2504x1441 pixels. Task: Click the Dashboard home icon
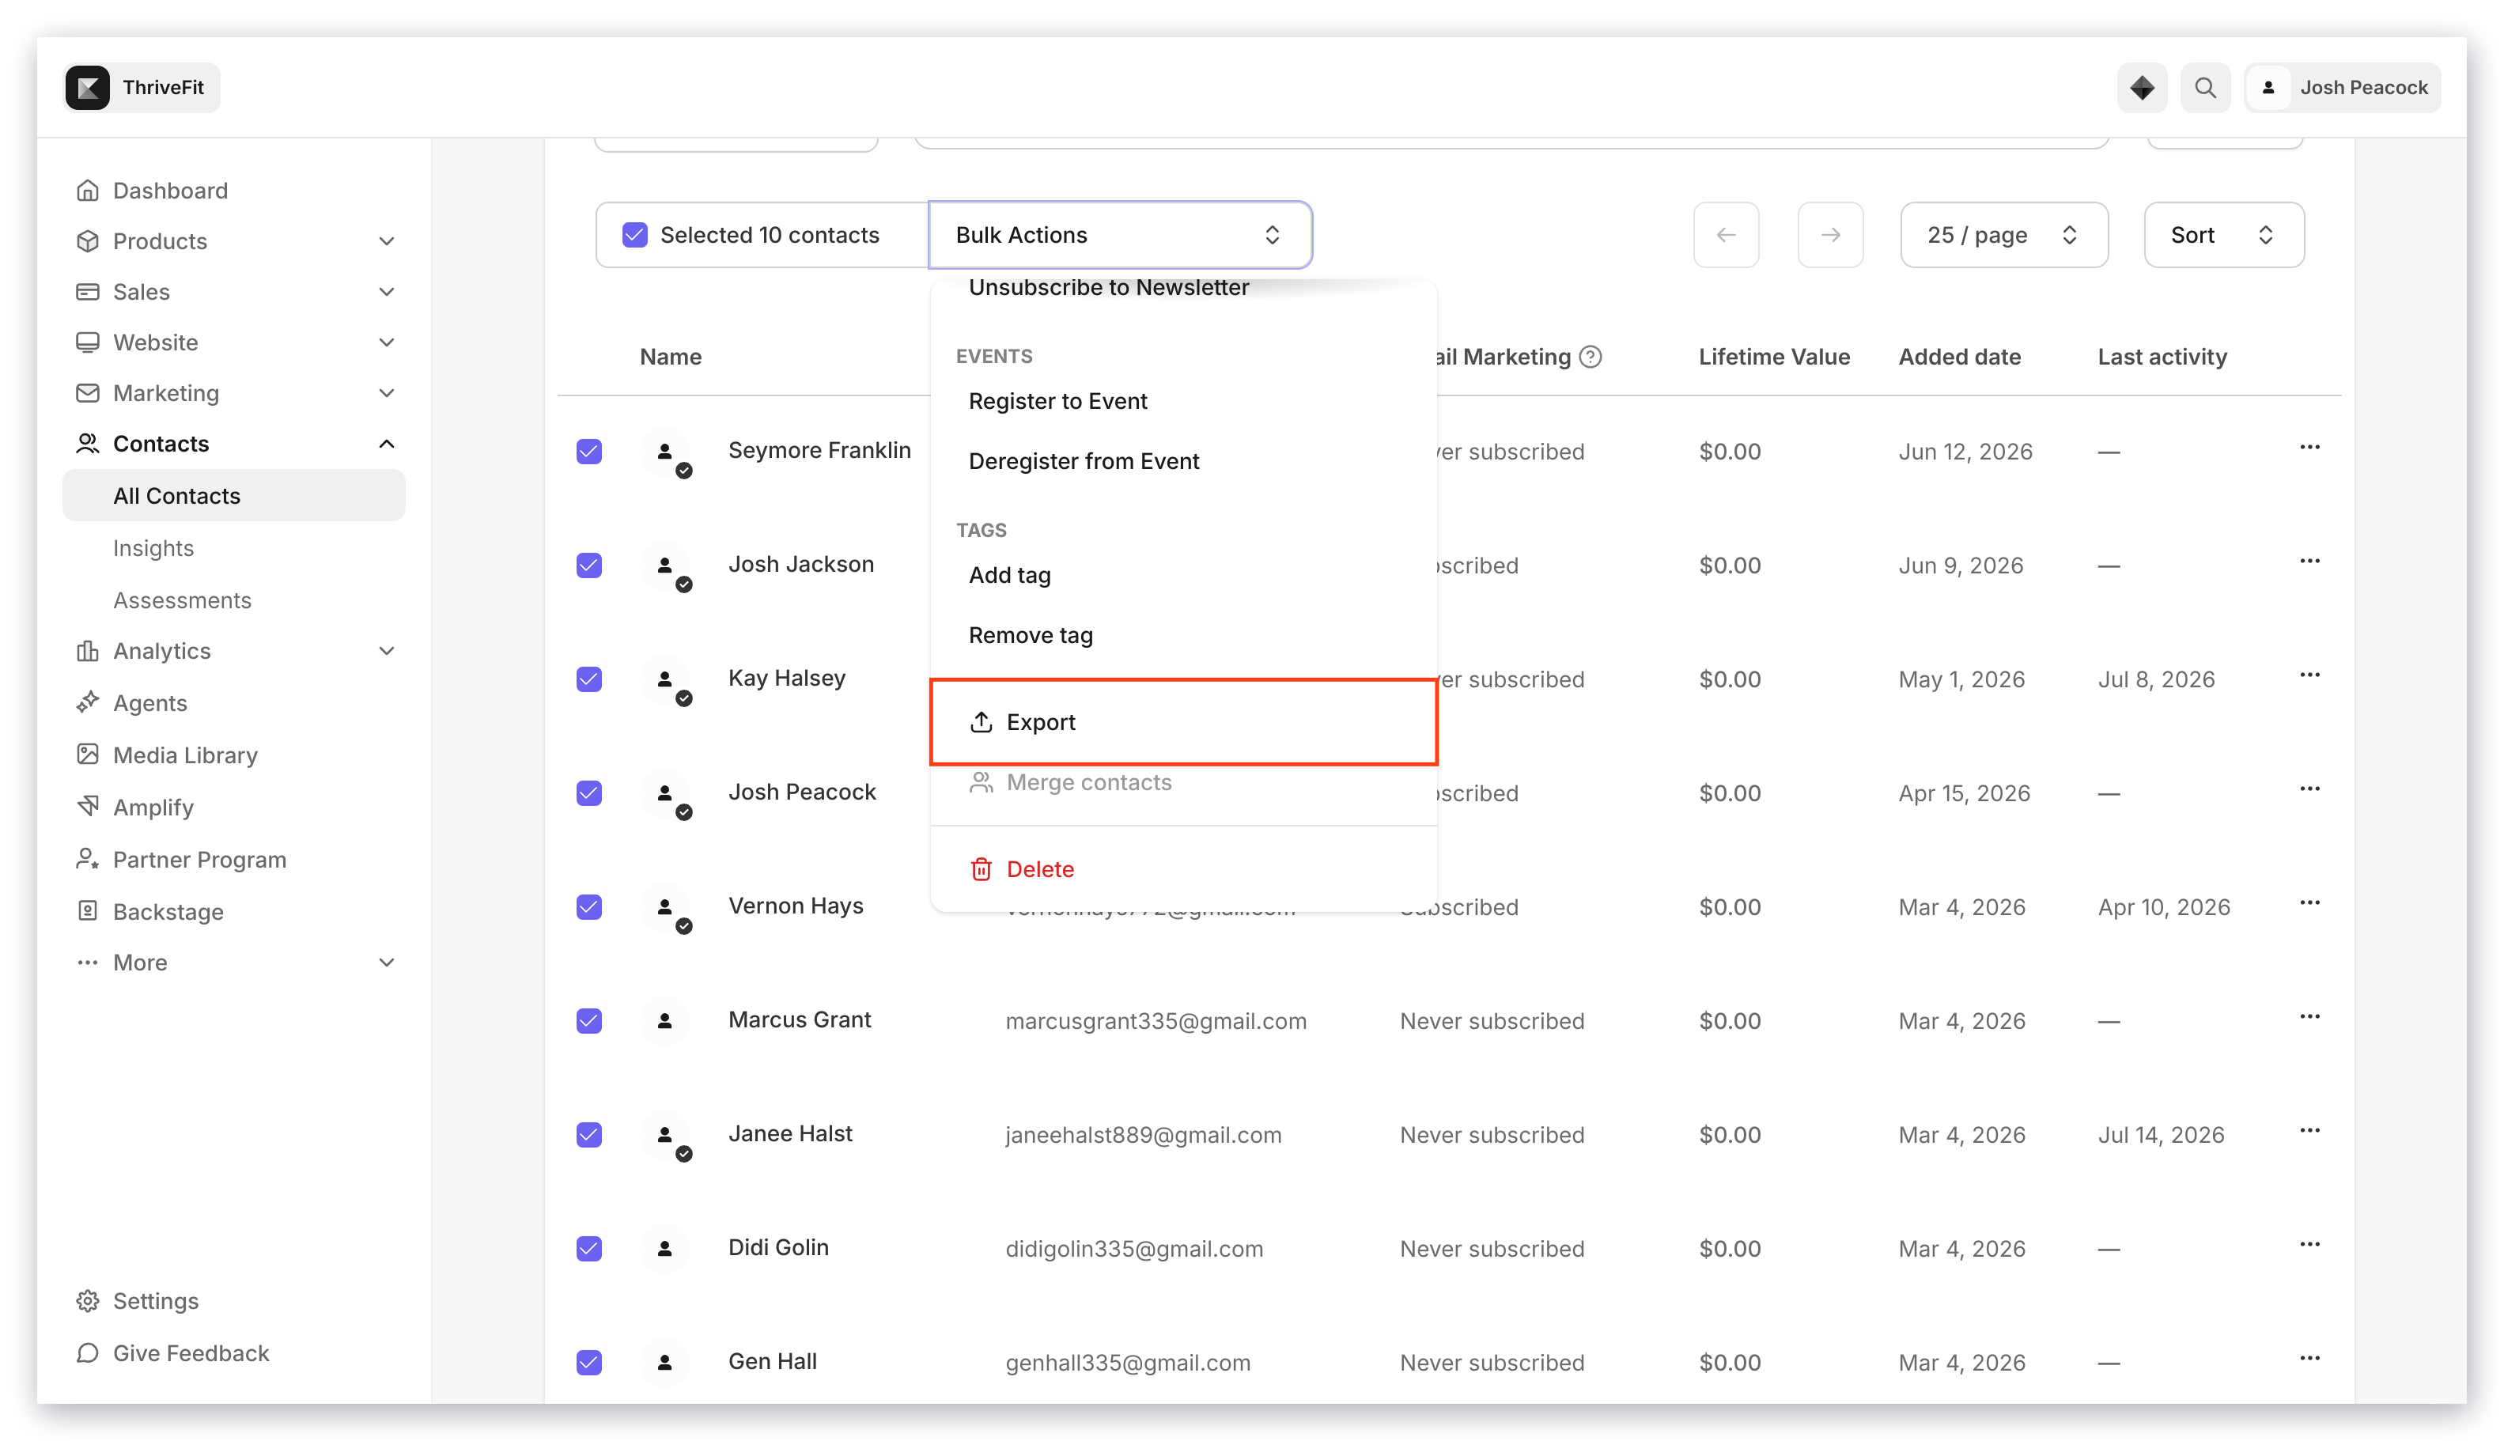tap(88, 190)
